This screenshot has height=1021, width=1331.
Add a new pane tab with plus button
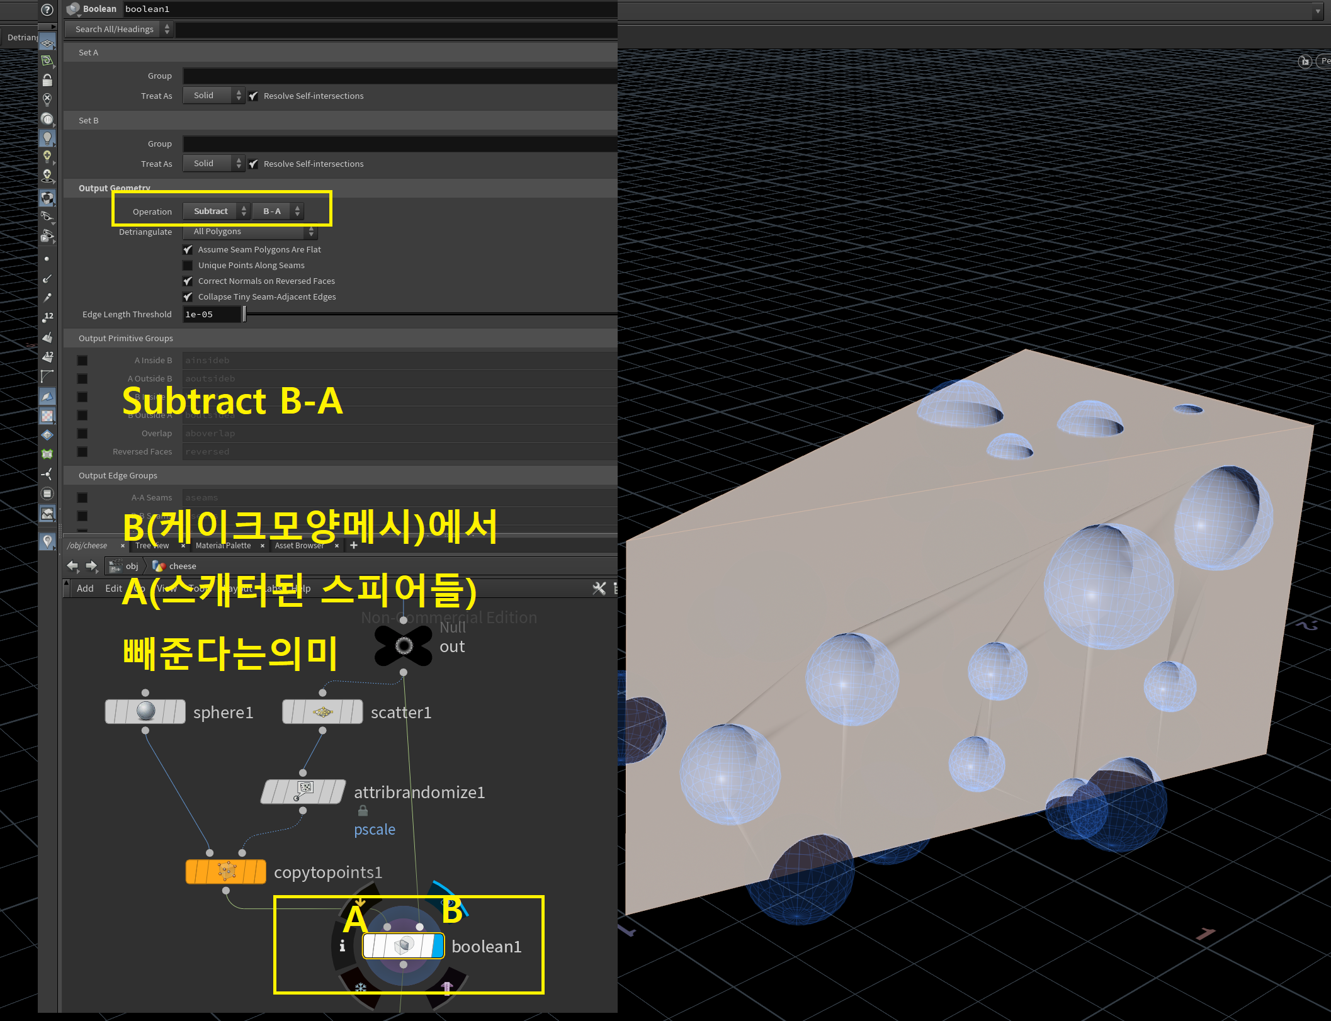pos(354,545)
